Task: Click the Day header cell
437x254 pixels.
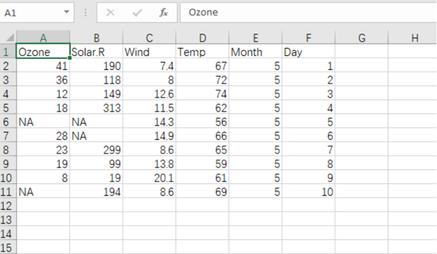Action: point(308,52)
